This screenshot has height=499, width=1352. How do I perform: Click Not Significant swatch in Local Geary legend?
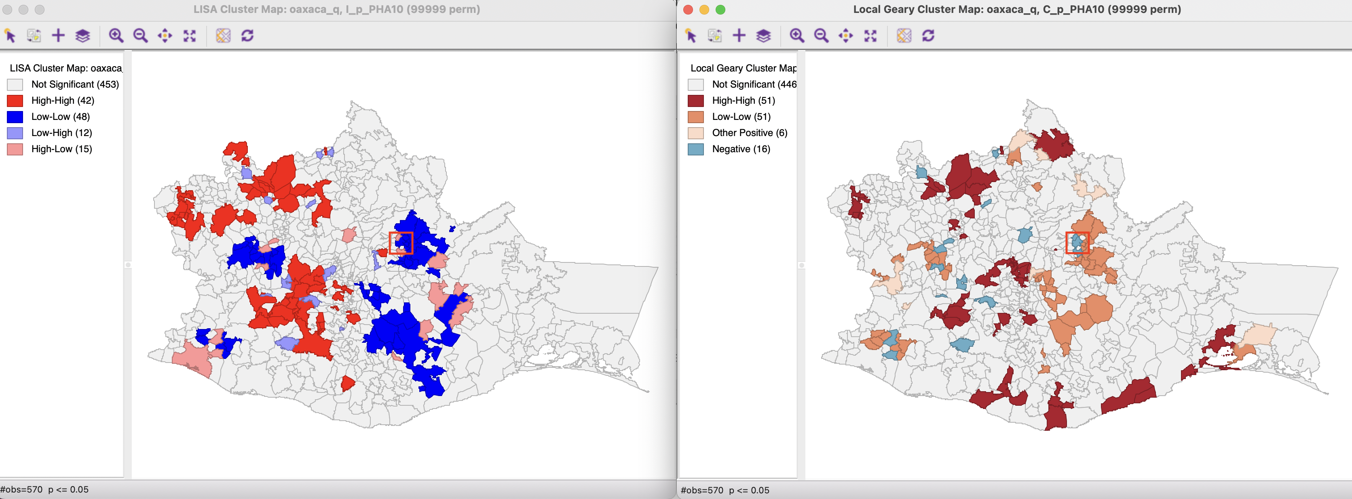[x=695, y=84]
